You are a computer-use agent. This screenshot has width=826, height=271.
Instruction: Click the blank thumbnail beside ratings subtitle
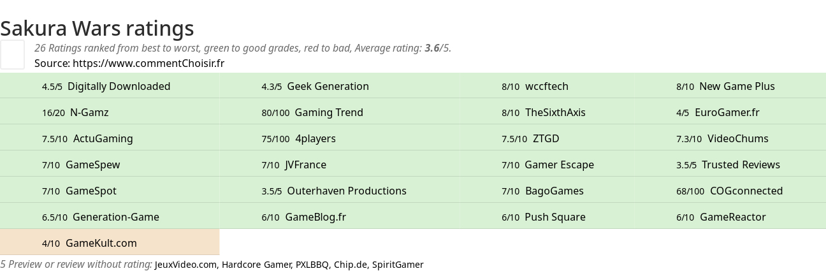pos(12,54)
